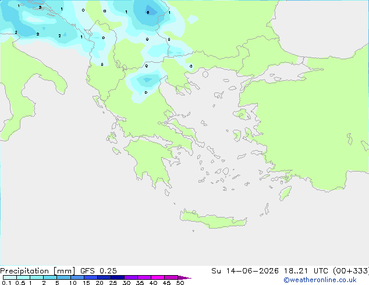Click the '45' legend scale label

point(166,283)
